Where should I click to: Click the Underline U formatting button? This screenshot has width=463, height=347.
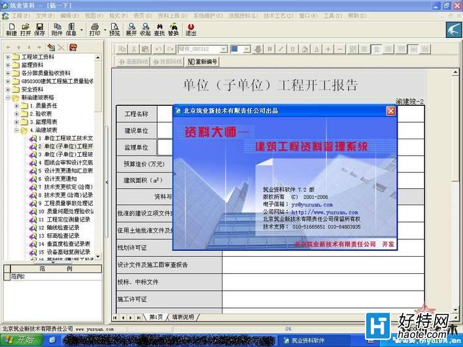[x=292, y=49]
